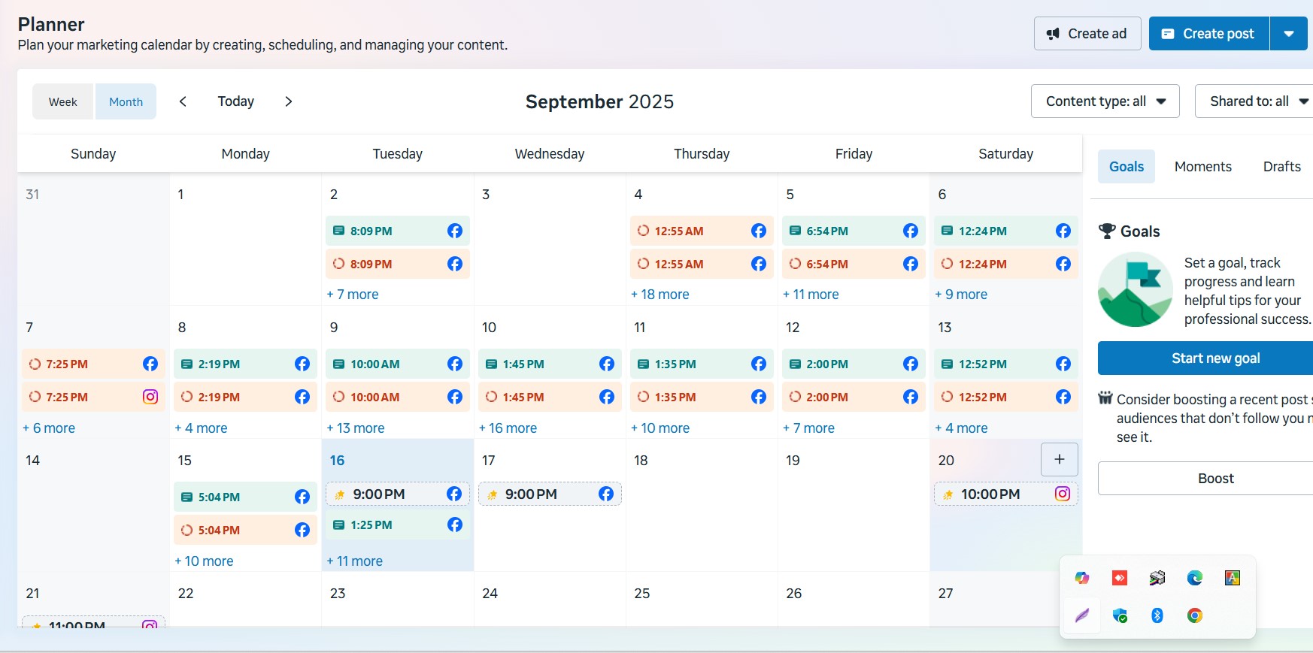
Task: Click the Create ad button
Action: (x=1087, y=34)
